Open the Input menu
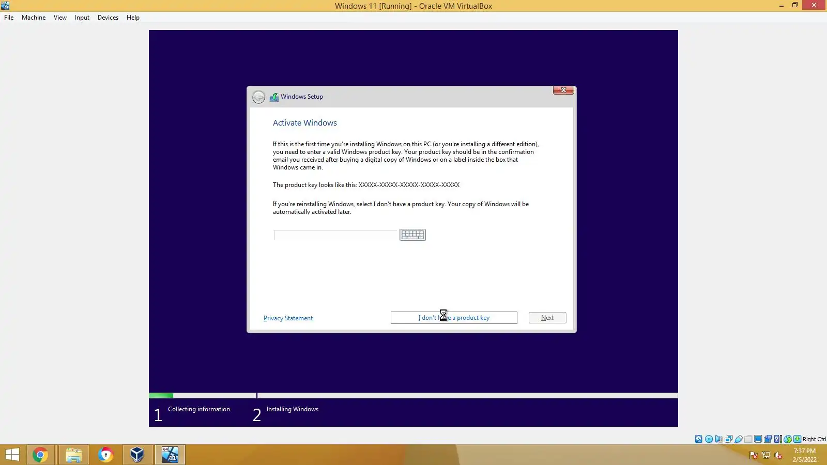 point(82,18)
